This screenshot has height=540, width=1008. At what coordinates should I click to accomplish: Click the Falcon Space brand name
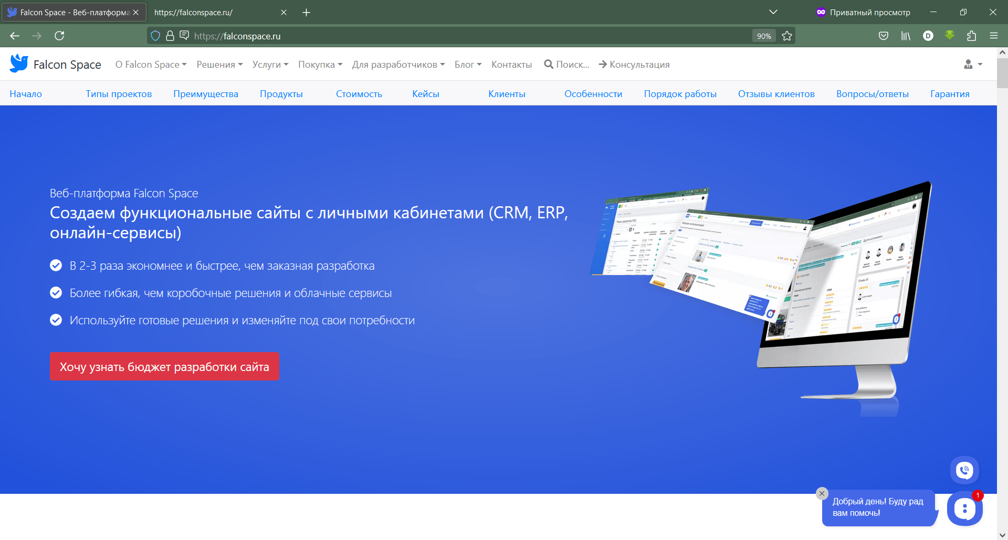point(67,64)
